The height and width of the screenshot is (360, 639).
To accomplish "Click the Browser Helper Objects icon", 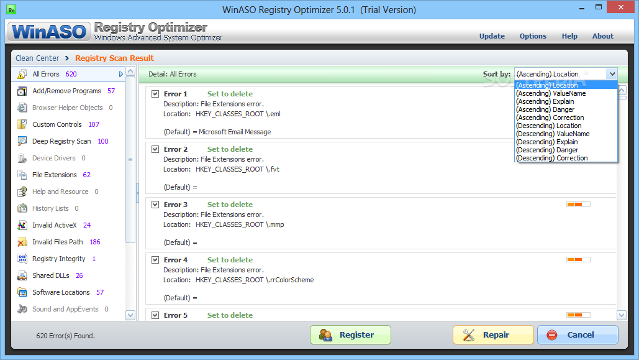I will click(x=22, y=108).
